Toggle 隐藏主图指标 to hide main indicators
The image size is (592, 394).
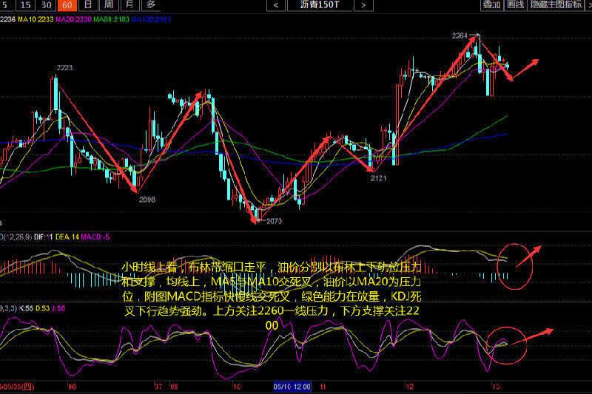click(555, 5)
